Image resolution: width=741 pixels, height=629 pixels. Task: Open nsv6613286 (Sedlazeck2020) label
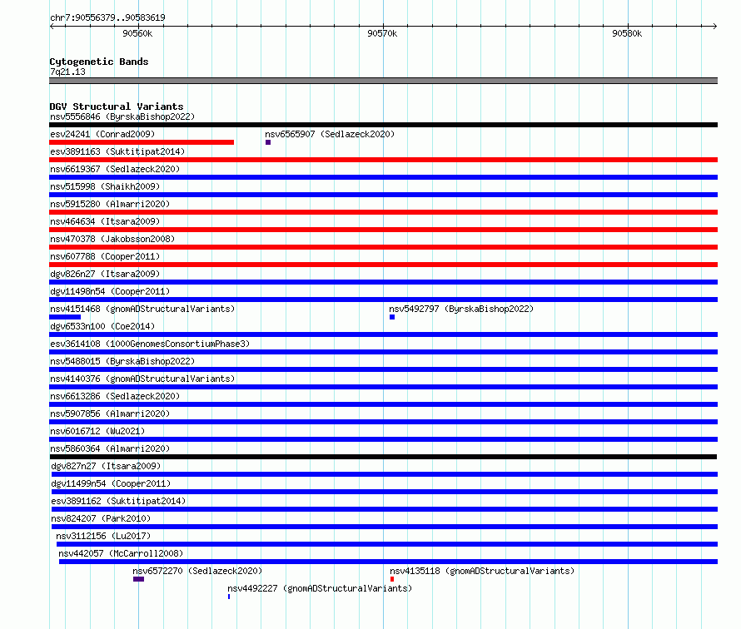click(115, 396)
